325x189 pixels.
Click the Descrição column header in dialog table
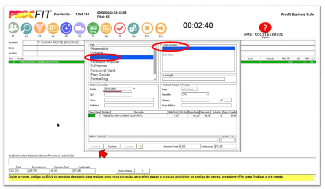point(138,112)
